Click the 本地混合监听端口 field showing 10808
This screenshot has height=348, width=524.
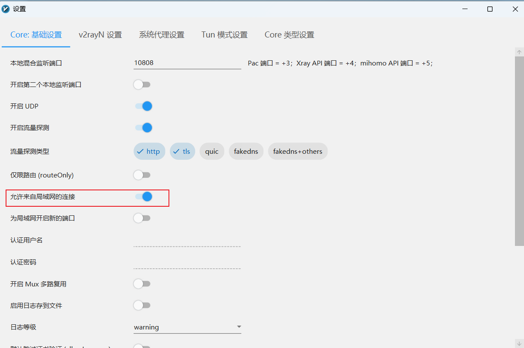187,63
